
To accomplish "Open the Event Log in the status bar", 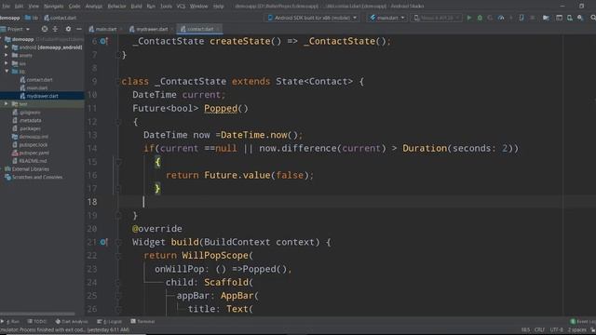I will 583,321.
